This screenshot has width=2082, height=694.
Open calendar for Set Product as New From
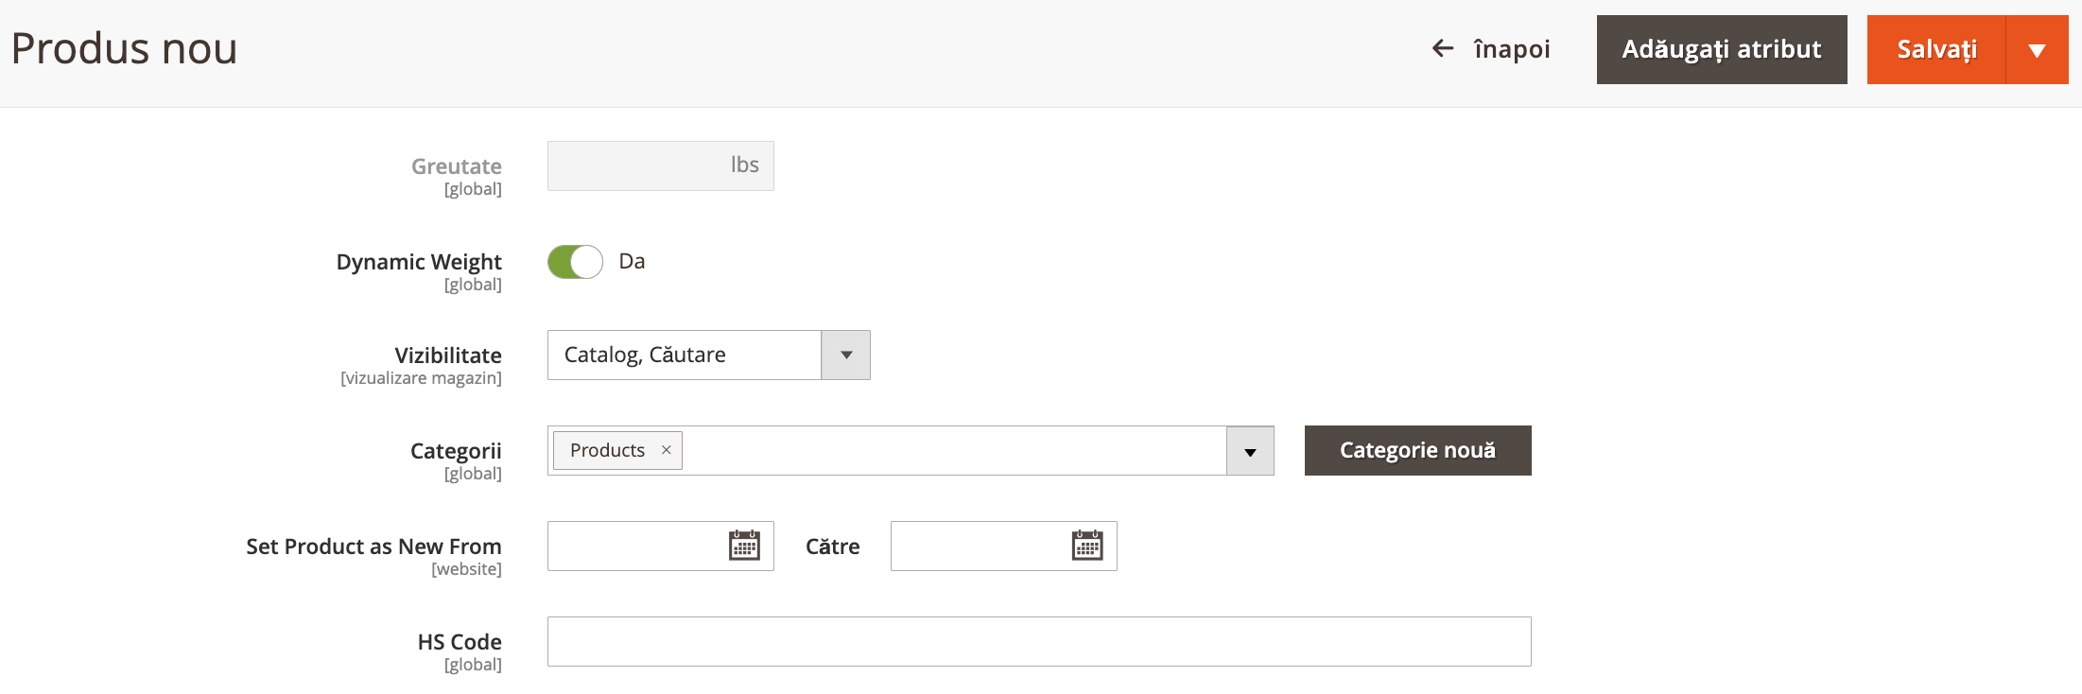click(x=744, y=546)
